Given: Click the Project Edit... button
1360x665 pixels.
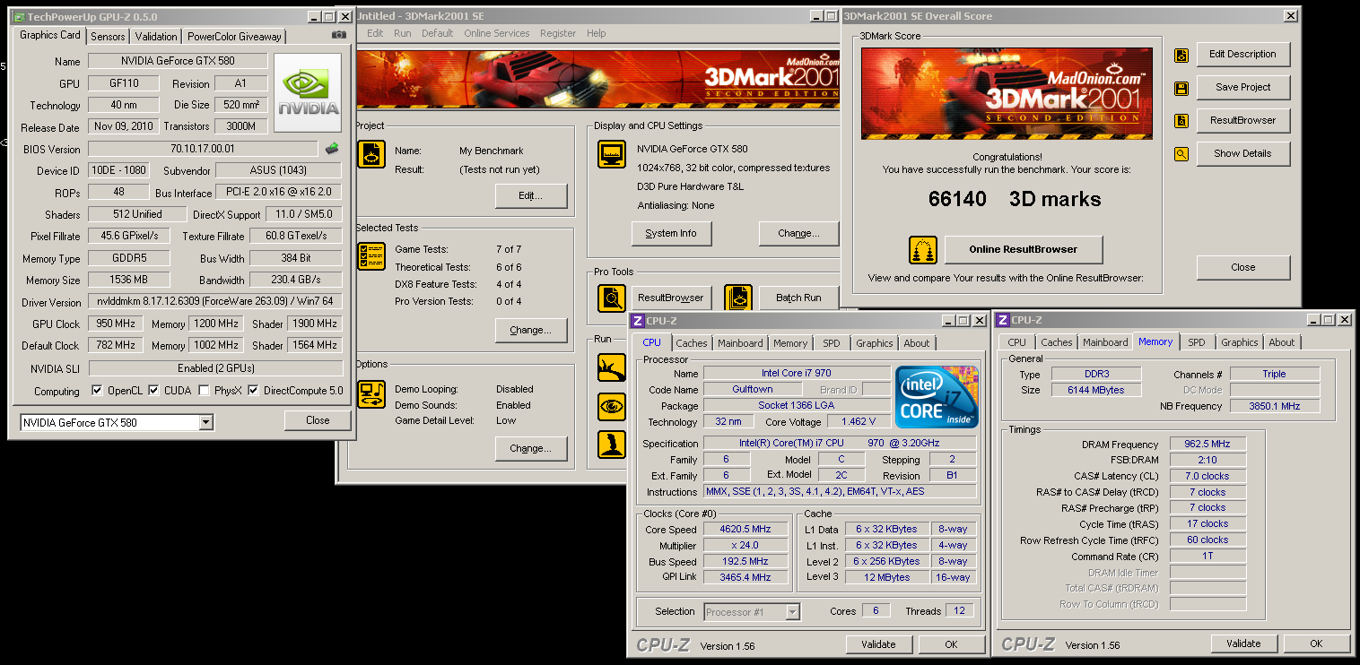Looking at the screenshot, I should coord(529,195).
